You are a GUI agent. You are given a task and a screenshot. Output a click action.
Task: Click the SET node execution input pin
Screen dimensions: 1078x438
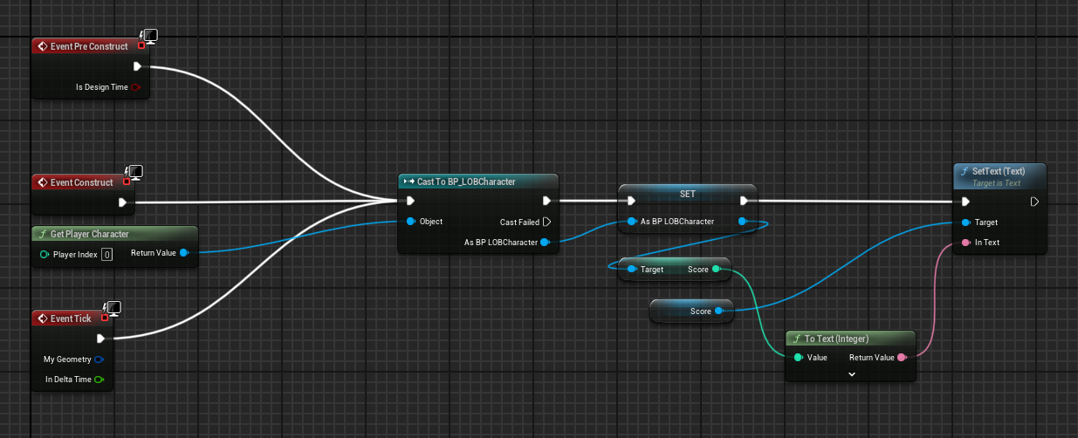[x=631, y=201]
